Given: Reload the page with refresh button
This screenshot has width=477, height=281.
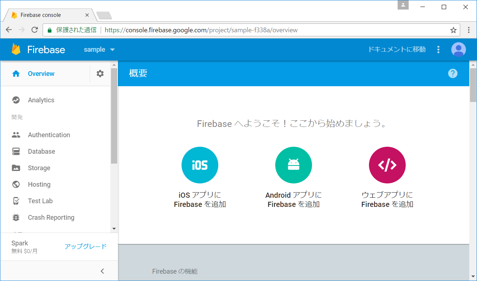Looking at the screenshot, I should [35, 30].
